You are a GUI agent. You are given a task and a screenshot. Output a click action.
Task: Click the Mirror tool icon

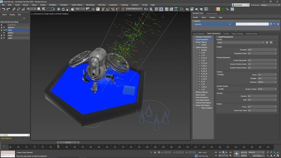point(146,9)
